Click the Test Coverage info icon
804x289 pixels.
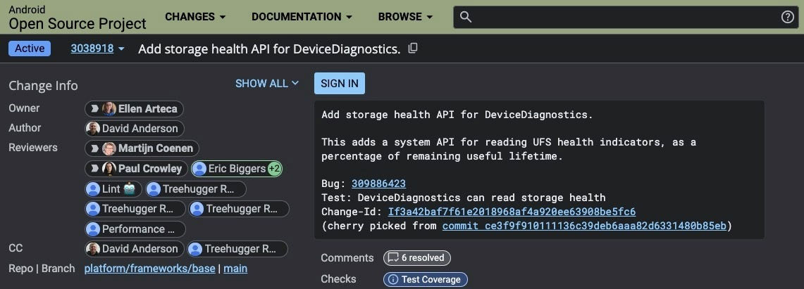[x=392, y=279]
